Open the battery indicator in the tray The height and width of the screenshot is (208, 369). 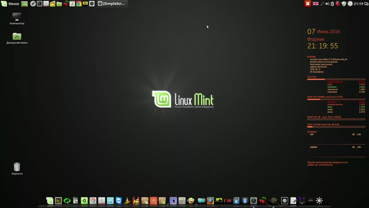[332, 4]
